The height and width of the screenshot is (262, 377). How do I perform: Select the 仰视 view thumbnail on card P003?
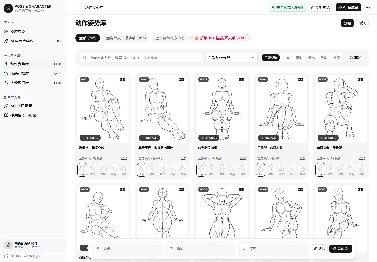(x=222, y=170)
